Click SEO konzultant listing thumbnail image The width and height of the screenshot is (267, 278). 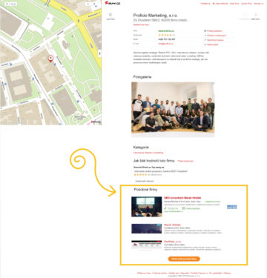click(147, 207)
